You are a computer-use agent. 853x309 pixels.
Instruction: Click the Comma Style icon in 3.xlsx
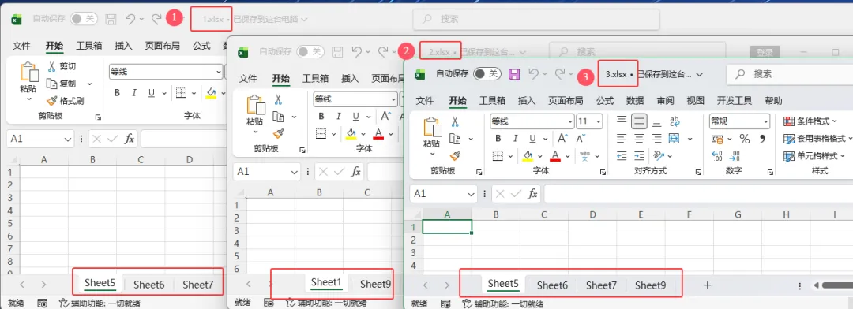(x=762, y=139)
